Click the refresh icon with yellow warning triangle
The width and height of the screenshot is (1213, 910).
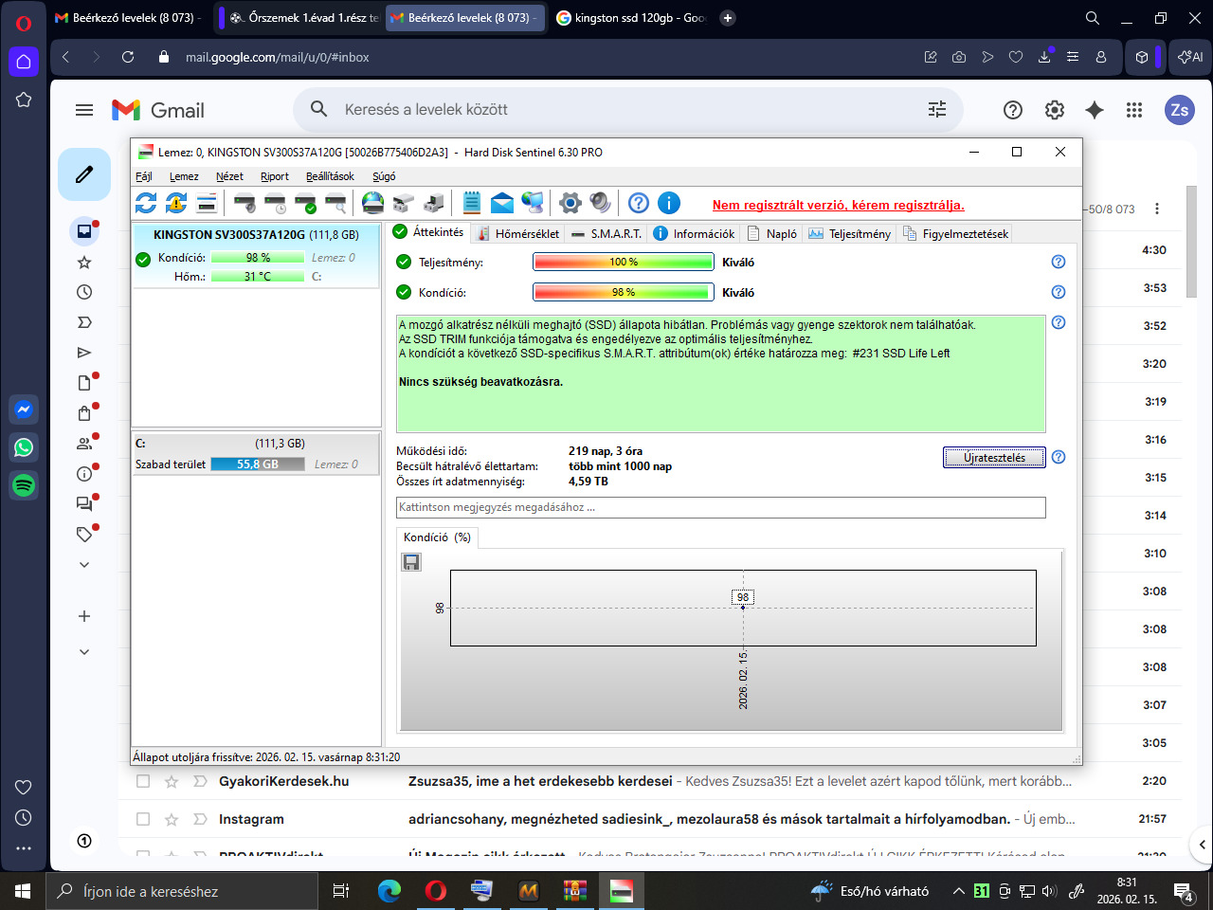click(176, 203)
